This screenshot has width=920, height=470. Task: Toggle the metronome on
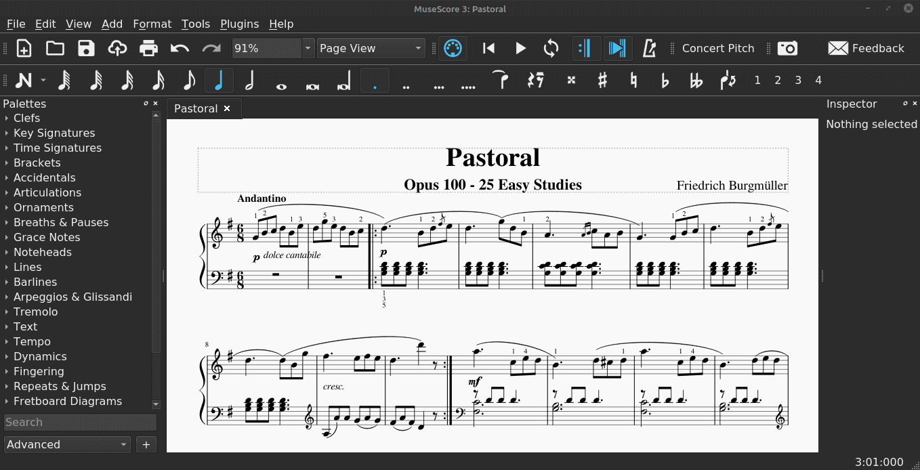[649, 48]
